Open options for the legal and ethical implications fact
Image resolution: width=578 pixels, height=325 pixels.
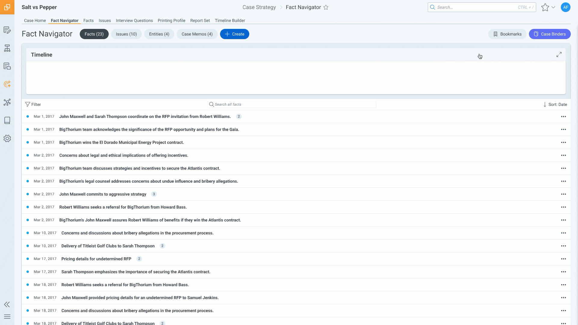pos(564,155)
